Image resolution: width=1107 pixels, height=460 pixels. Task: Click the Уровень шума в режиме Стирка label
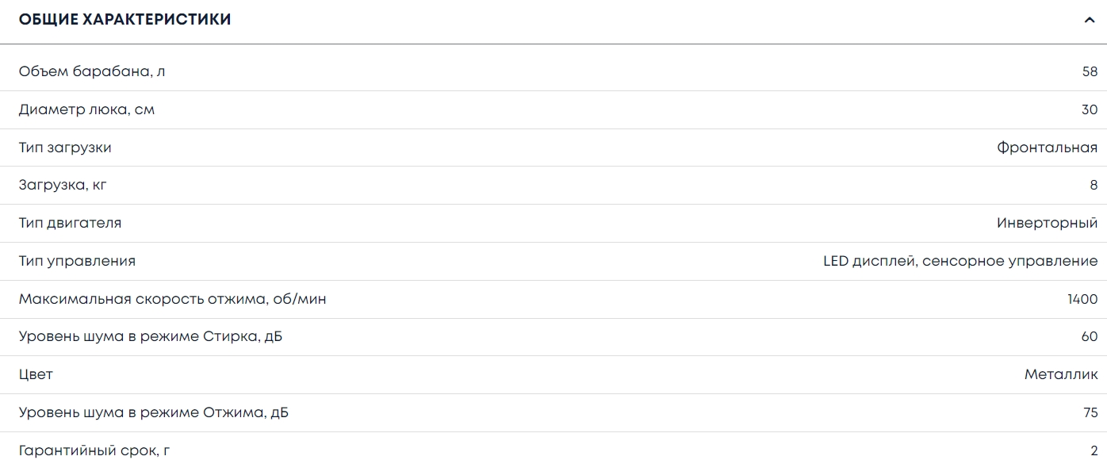pos(151,337)
